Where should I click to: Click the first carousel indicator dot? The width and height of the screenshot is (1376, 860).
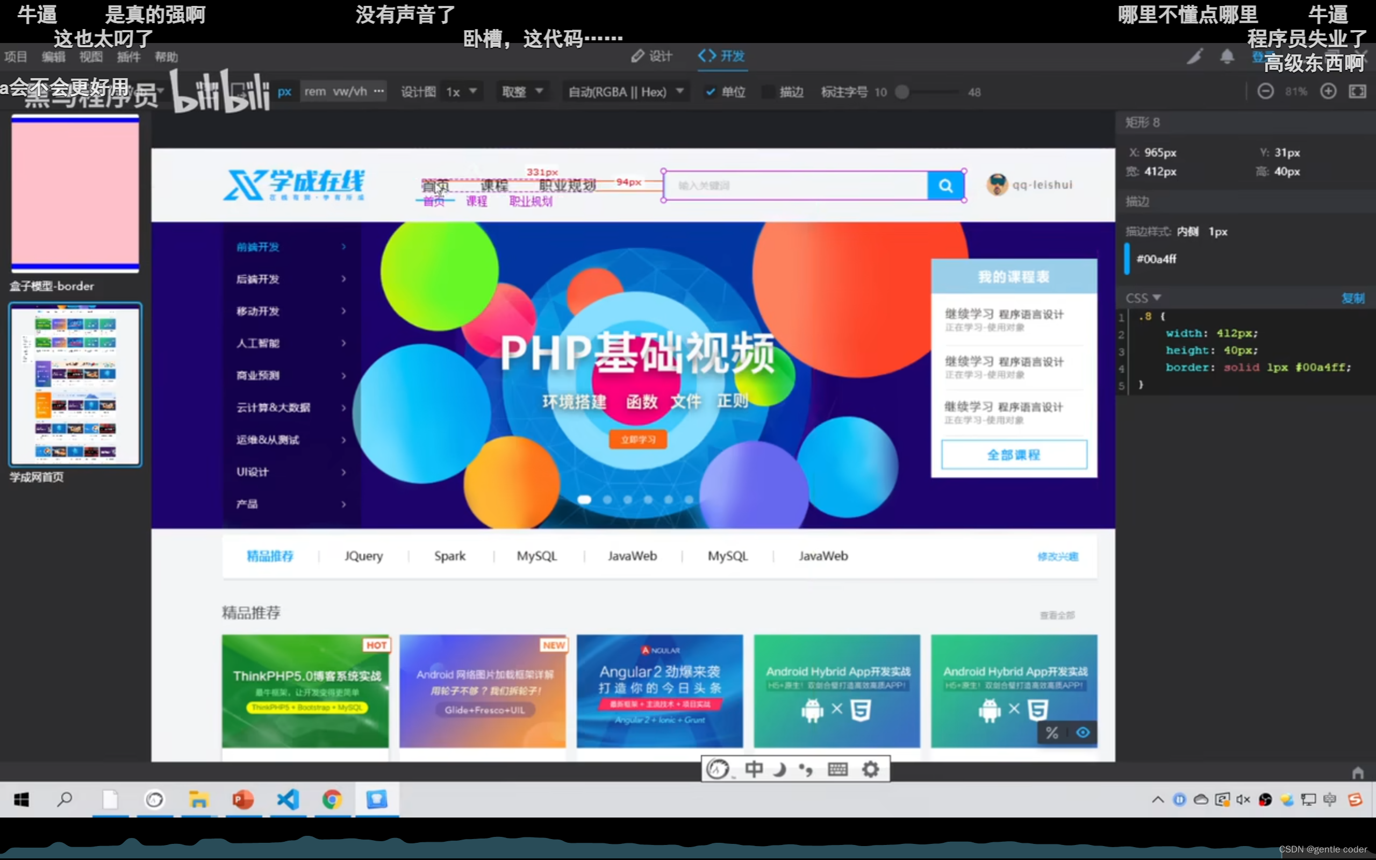click(x=584, y=499)
